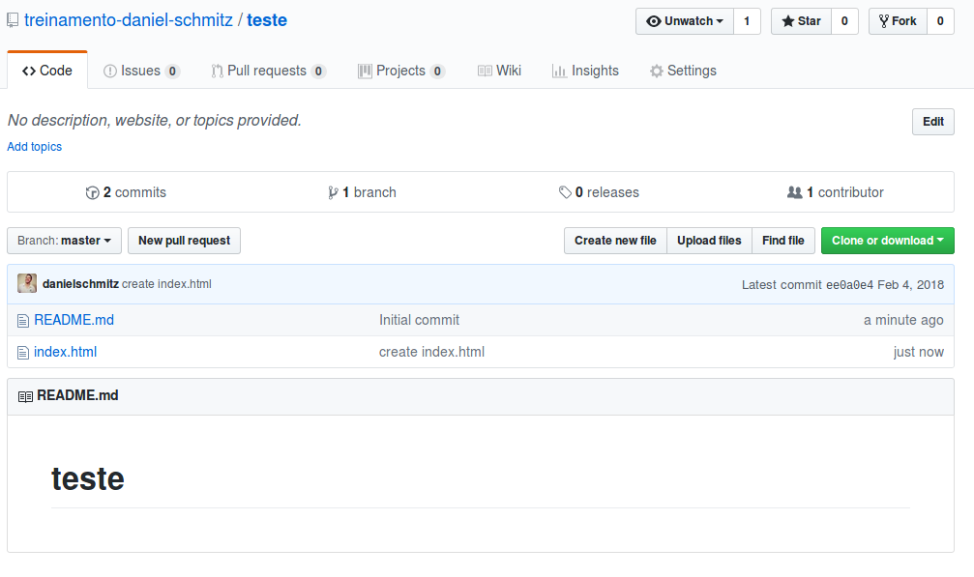Click the book icon in the README.md header

point(25,396)
